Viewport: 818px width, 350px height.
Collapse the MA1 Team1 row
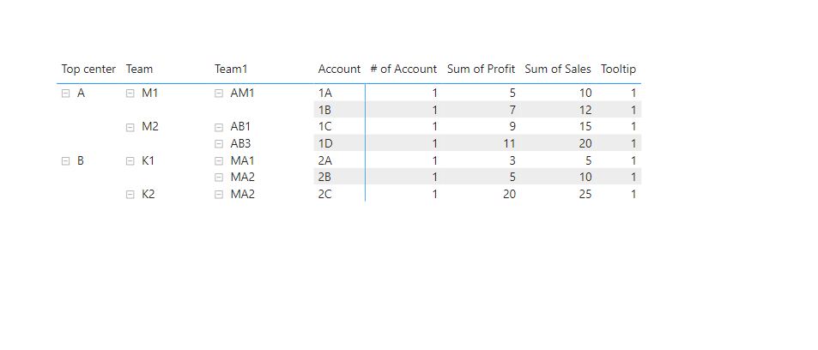pyautogui.click(x=219, y=161)
